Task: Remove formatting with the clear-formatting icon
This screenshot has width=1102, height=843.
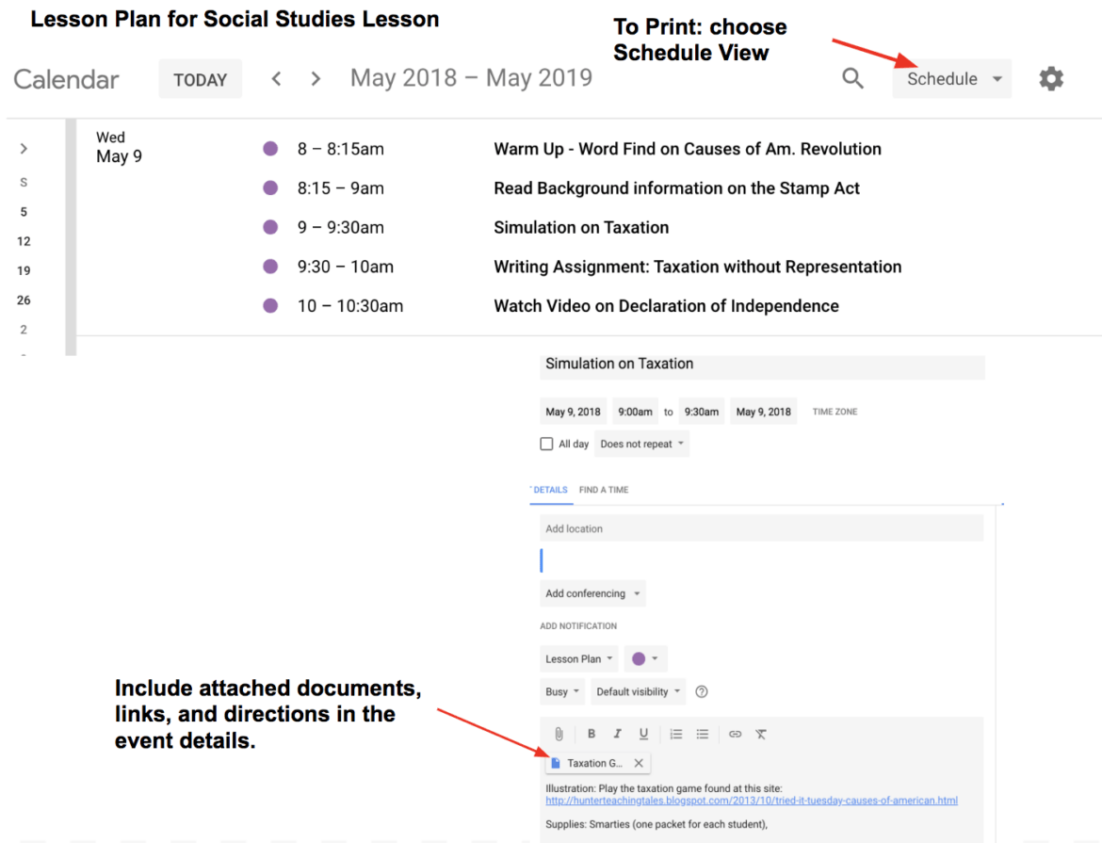Action: [x=760, y=734]
